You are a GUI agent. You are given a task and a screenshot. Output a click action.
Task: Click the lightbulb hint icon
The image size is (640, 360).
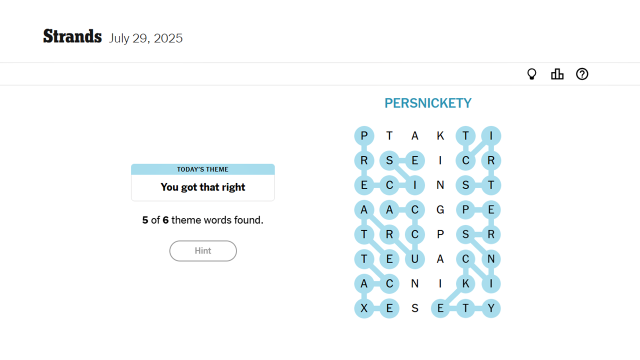pos(531,74)
